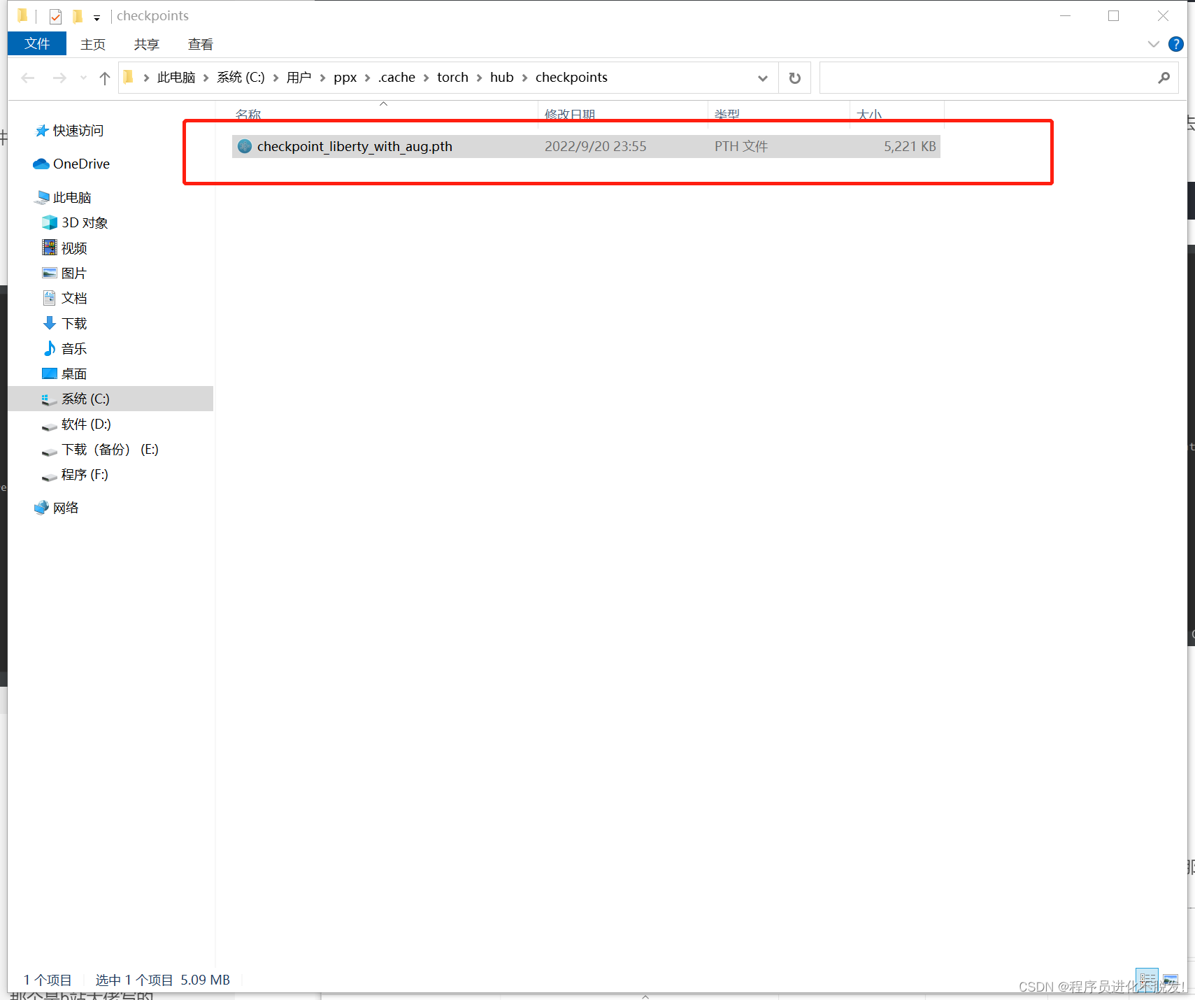Viewport: 1195px width, 1000px height.
Task: Open the recent locations dropdown arrow
Action: [x=83, y=78]
